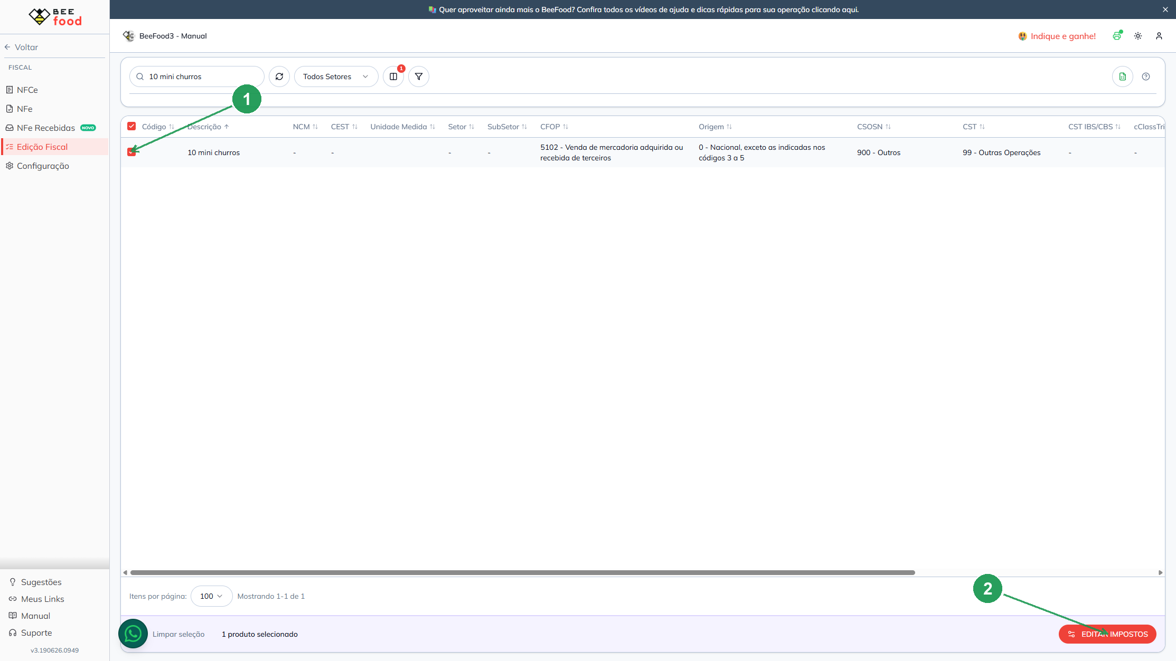This screenshot has height=661, width=1176.
Task: Sort by the CFOP column
Action: 554,127
